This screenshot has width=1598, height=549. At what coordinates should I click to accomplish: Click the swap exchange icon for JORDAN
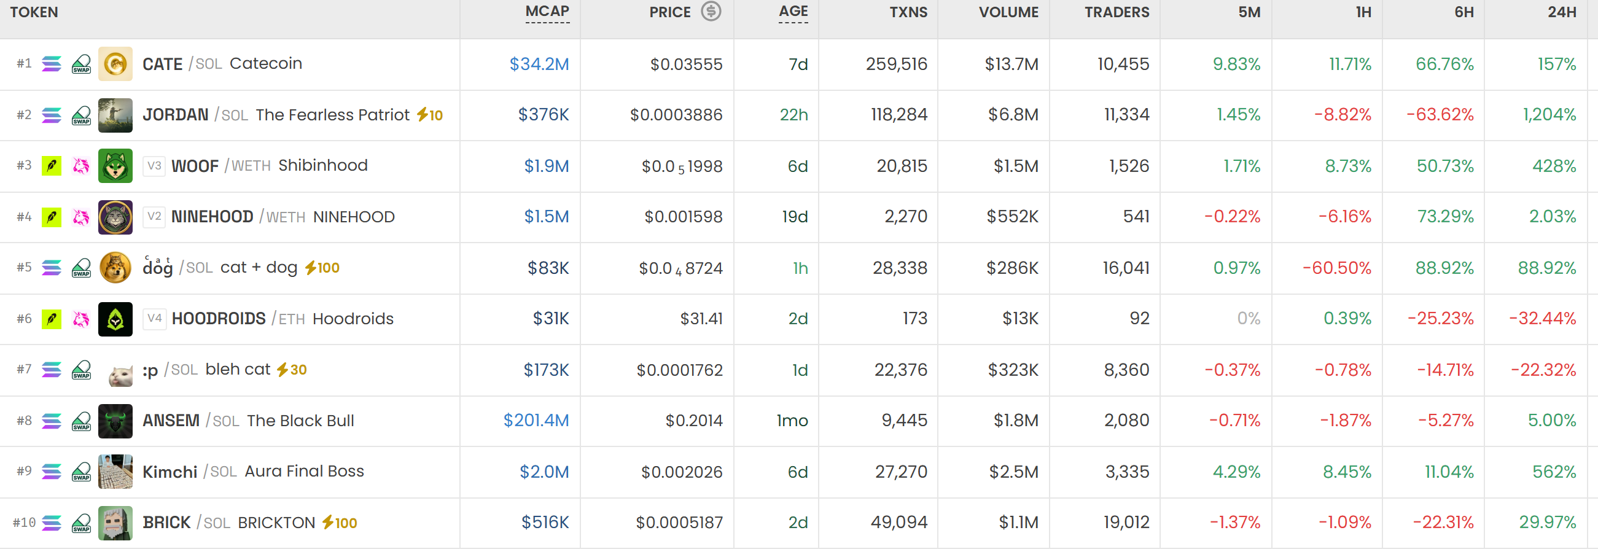(81, 115)
